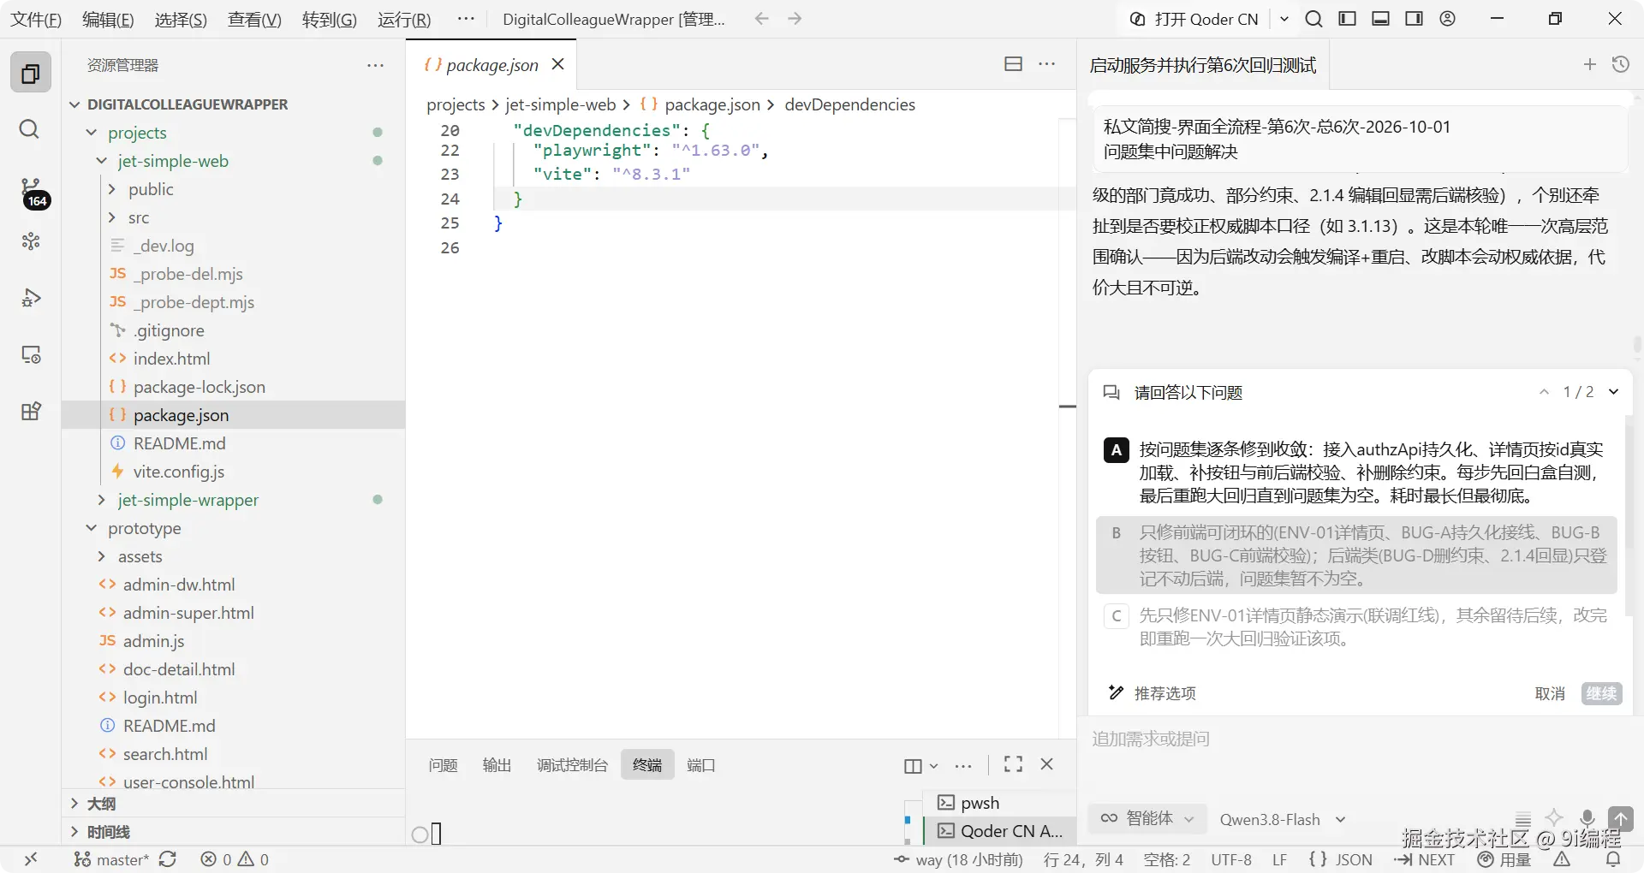Viewport: 1644px width, 873px height.
Task: Open editor more actions menu
Action: coord(1046,64)
